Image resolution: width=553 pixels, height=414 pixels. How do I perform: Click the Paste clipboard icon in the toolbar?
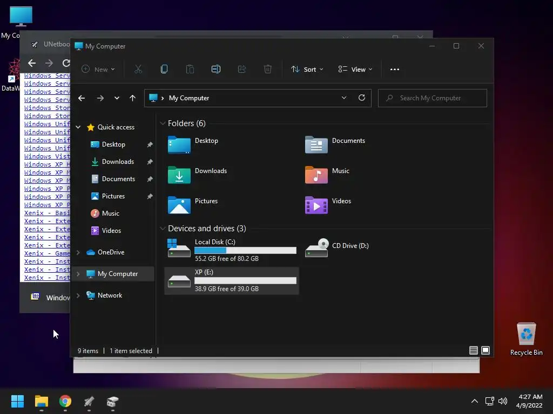coord(190,70)
